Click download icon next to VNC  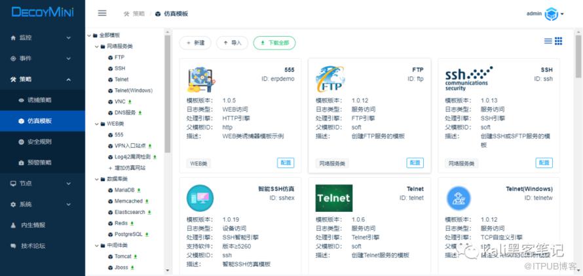click(130, 101)
